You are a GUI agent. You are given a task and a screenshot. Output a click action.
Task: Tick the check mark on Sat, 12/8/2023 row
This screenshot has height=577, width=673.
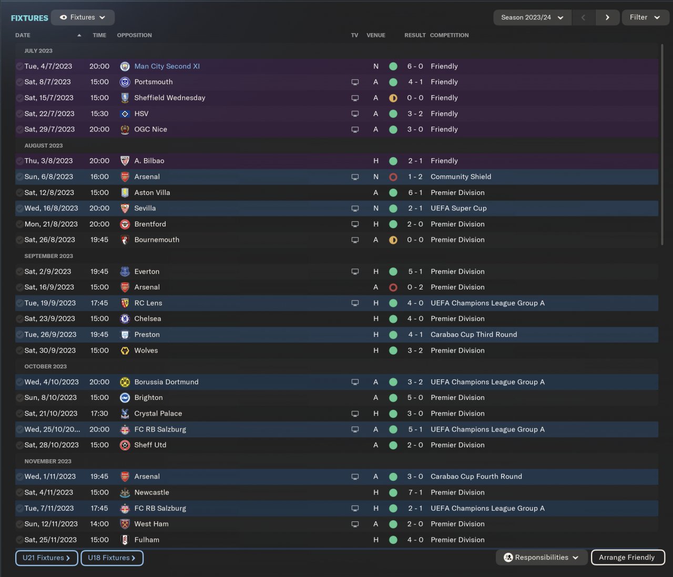(x=19, y=192)
